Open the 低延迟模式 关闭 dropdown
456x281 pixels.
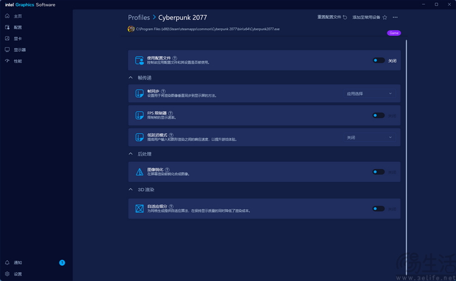(x=369, y=137)
